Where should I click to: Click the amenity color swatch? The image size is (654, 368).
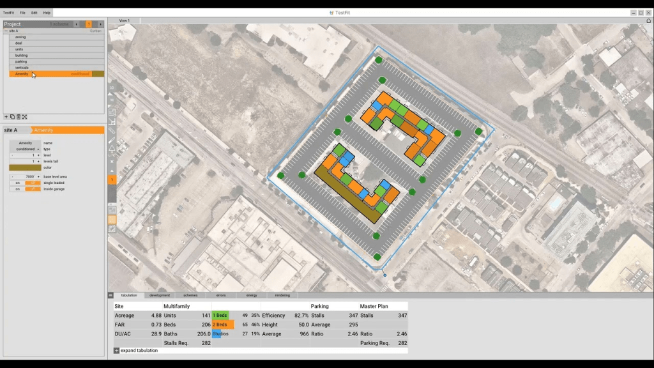click(25, 168)
